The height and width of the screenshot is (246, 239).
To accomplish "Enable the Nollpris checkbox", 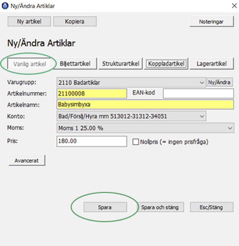I will pyautogui.click(x=136, y=142).
